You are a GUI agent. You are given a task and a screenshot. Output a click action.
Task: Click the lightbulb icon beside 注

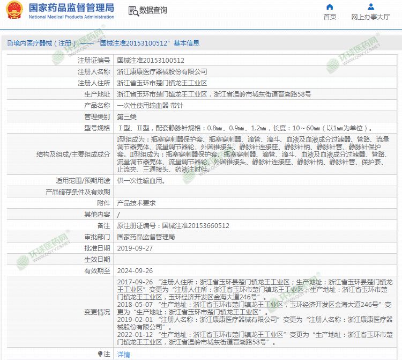tap(100, 354)
